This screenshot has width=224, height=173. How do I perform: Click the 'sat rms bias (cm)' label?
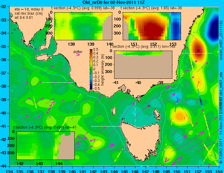tap(29, 13)
